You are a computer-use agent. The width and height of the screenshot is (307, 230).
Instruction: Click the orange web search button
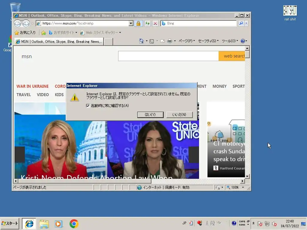click(x=232, y=56)
